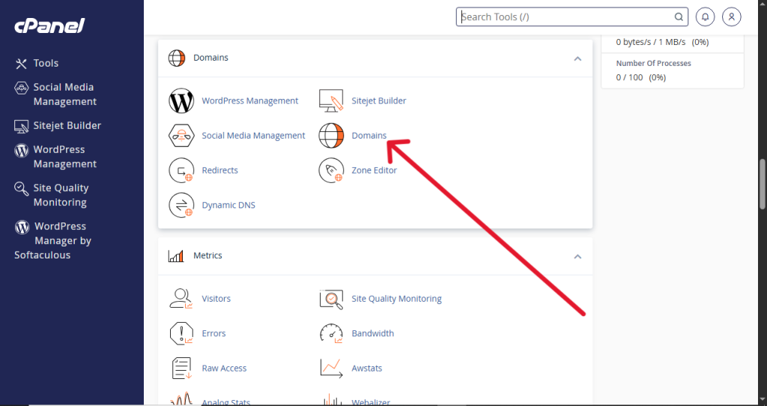Click the page vertical scrollbar thumb
Screen dimensions: 767x406
[x=762, y=184]
